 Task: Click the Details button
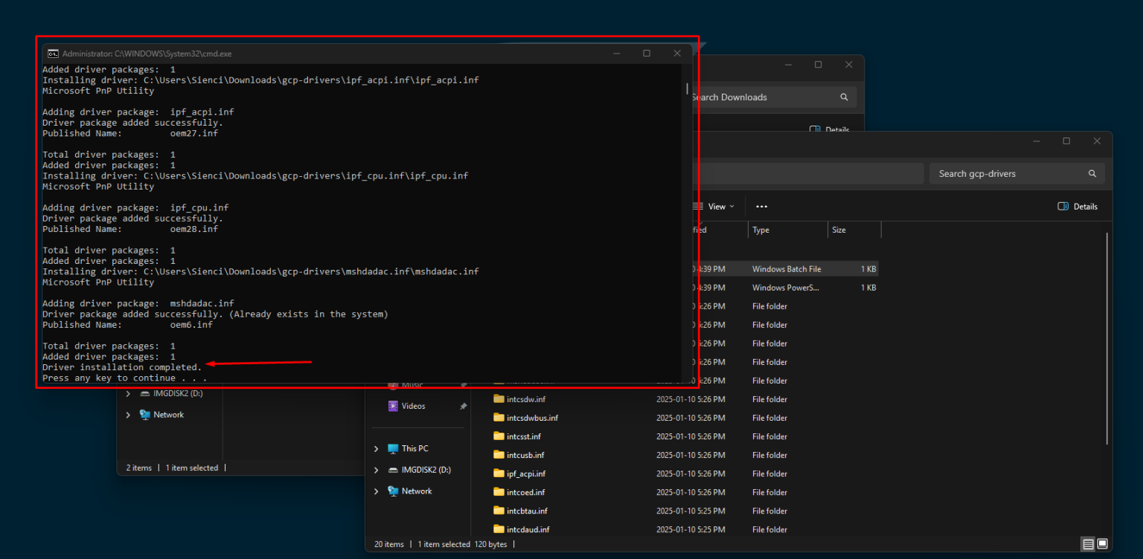1077,206
